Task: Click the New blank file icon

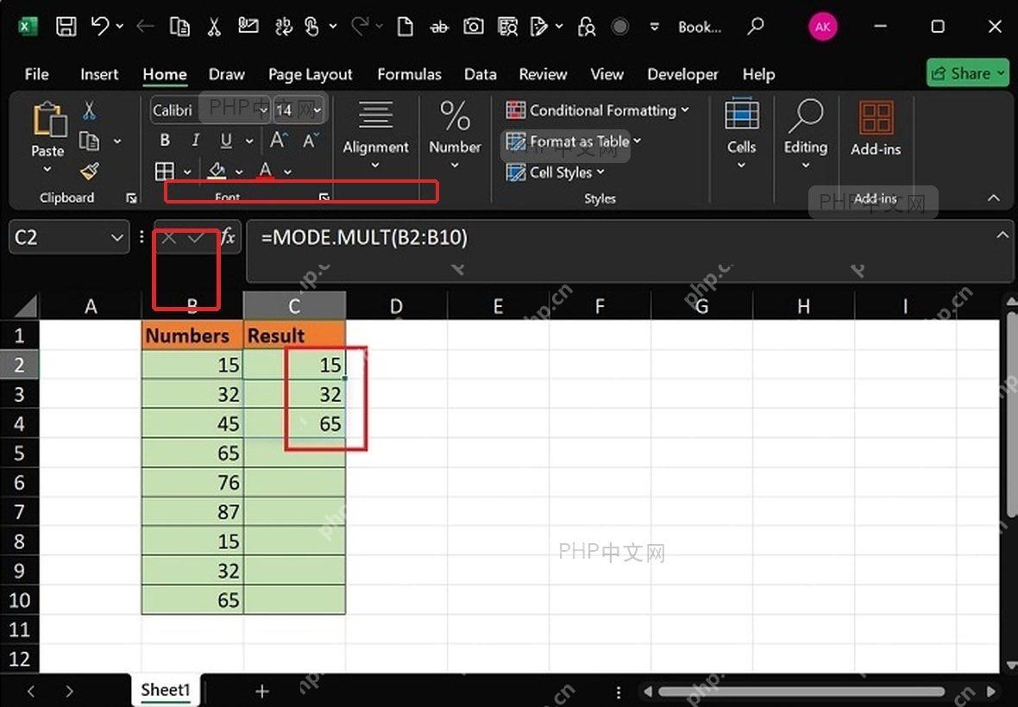Action: pyautogui.click(x=405, y=27)
